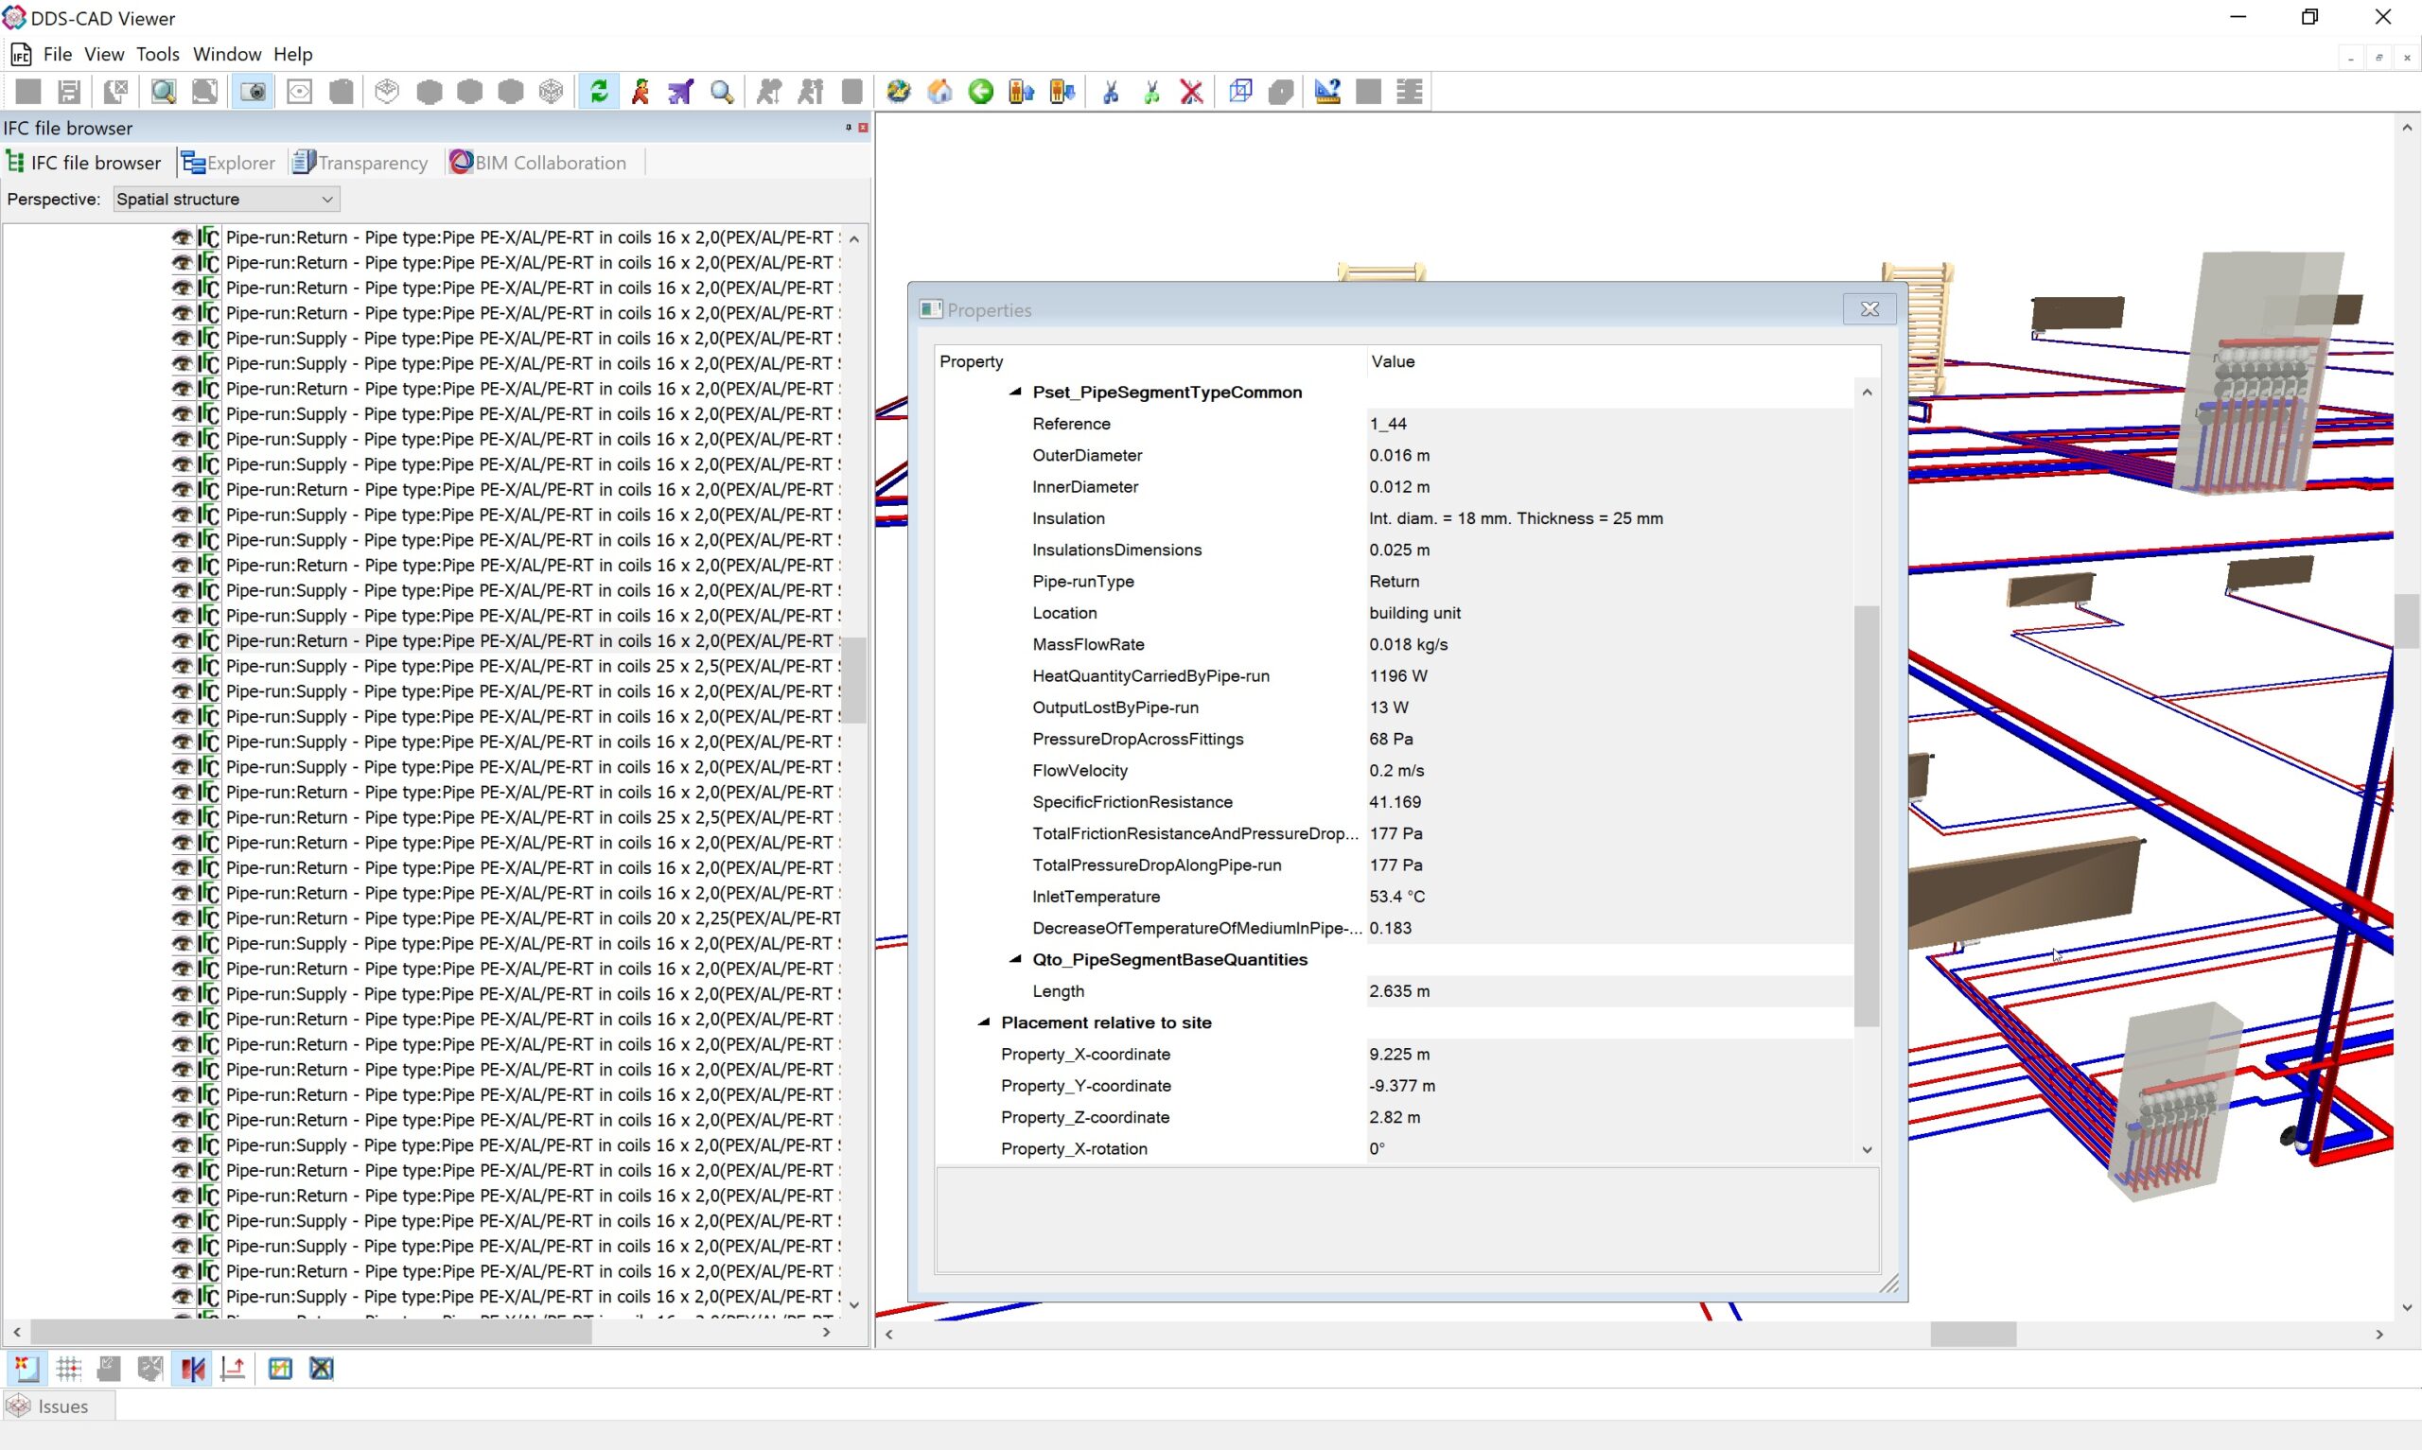Screen dimensions: 2422x1450
Task: Open the measure tool ruler icon
Action: tap(1326, 92)
